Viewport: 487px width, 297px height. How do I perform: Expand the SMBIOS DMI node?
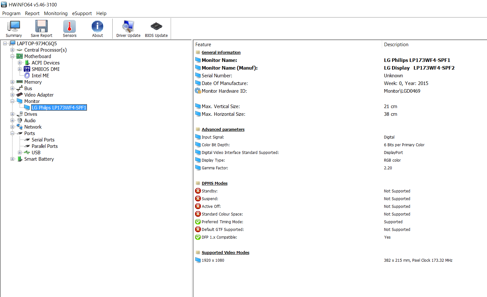pyautogui.click(x=20, y=69)
